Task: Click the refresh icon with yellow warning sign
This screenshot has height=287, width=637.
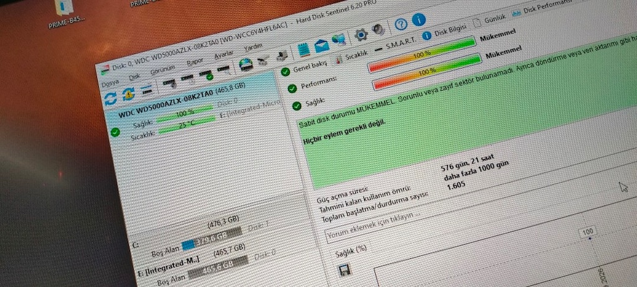Action: 128,94
